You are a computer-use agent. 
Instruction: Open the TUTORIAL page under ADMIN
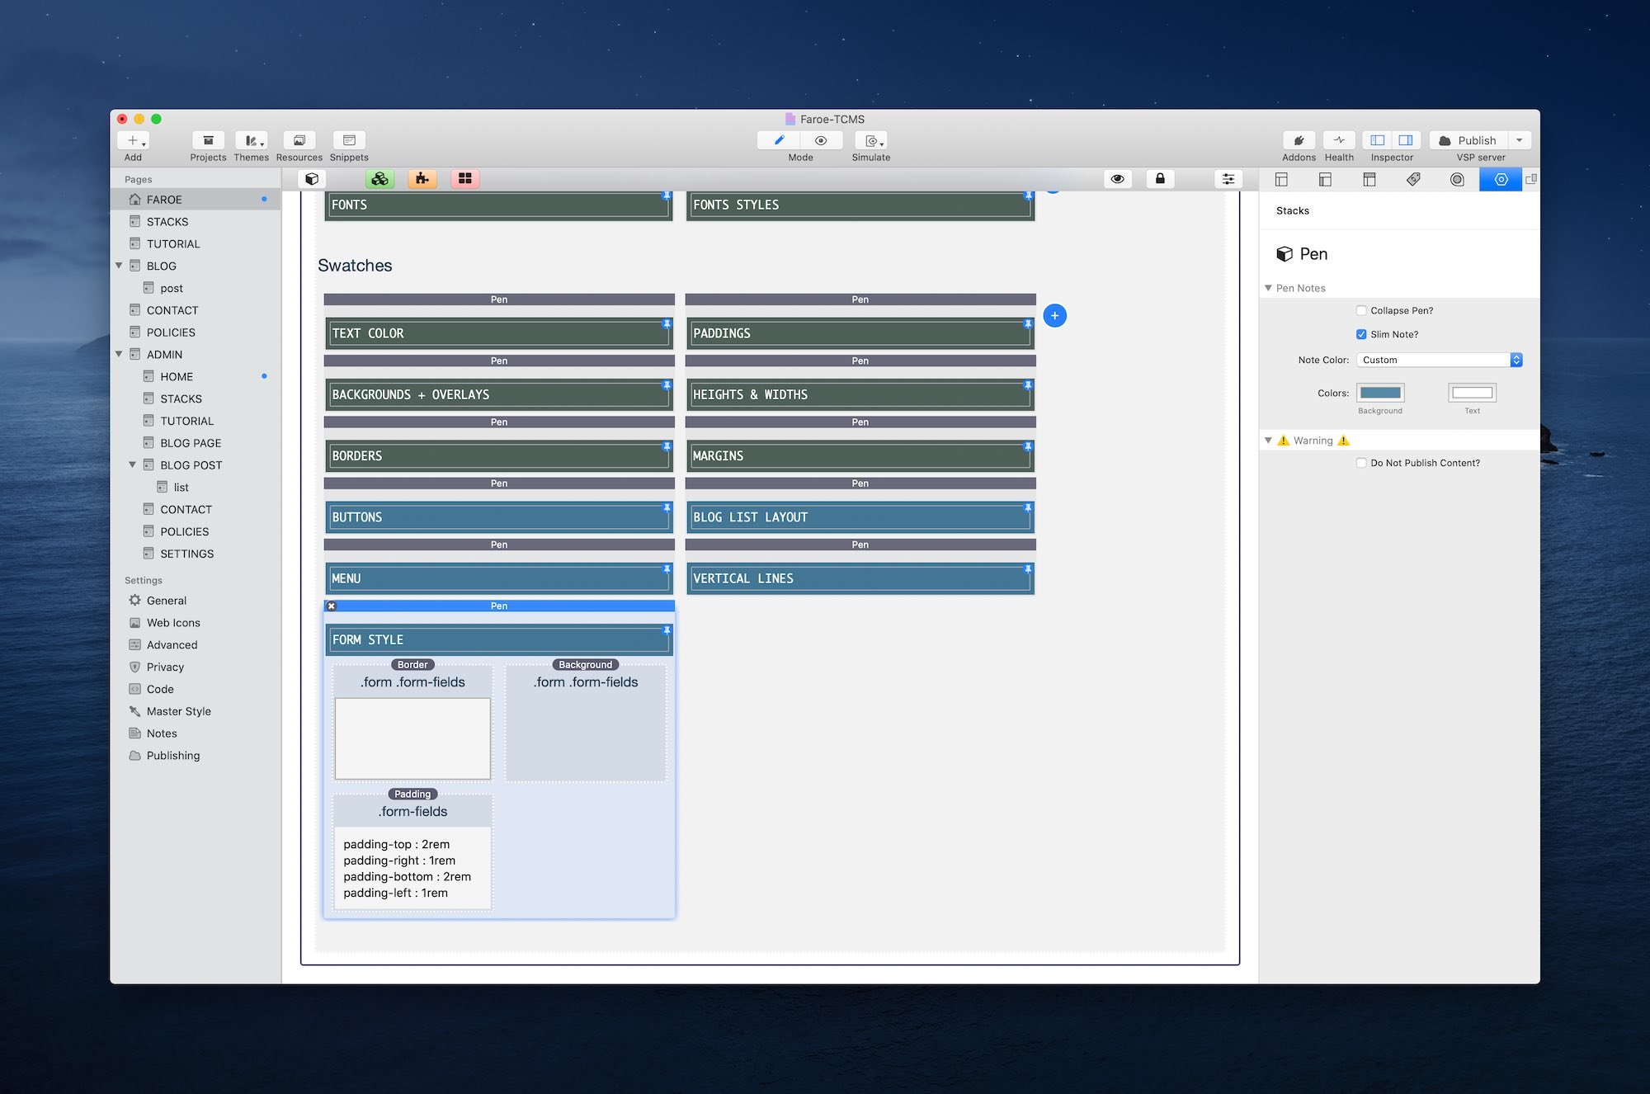tap(186, 421)
